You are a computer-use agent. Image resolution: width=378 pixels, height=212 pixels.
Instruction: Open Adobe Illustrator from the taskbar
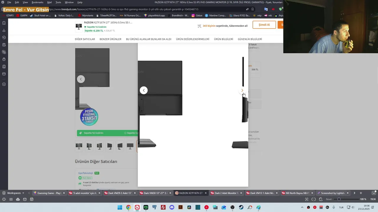[x=180, y=207]
